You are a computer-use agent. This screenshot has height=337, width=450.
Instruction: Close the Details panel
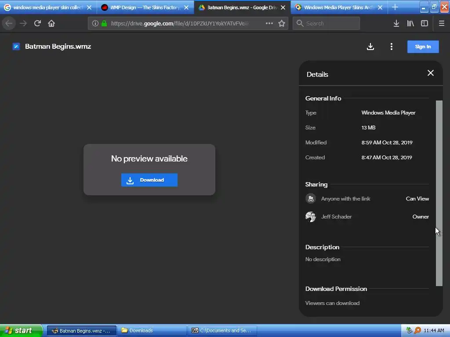(431, 73)
